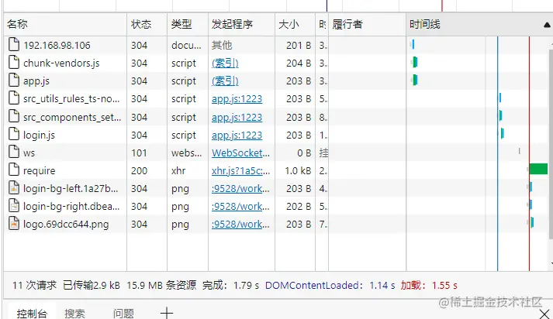Viewport: 553px width, 319px height.
Task: Select the login.js request
Action: click(x=39, y=135)
